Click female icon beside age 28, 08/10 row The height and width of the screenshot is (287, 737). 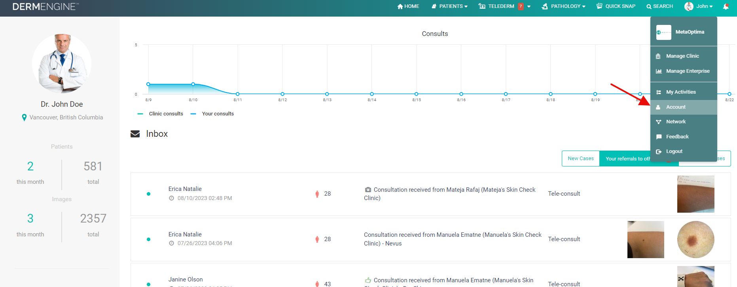coord(317,194)
